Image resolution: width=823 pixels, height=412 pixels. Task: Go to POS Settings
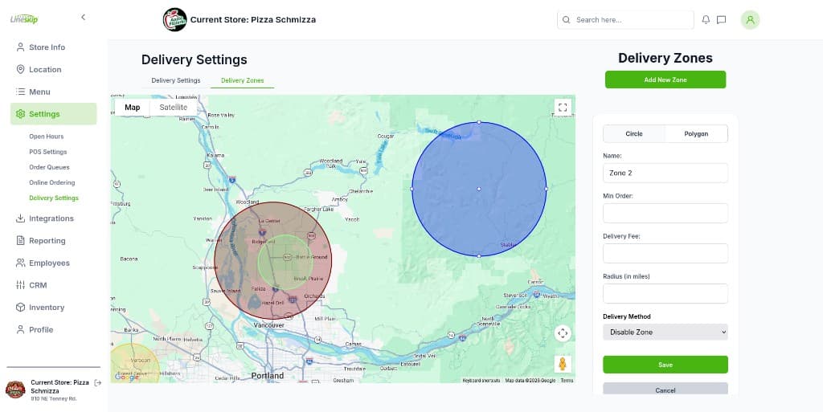click(47, 152)
